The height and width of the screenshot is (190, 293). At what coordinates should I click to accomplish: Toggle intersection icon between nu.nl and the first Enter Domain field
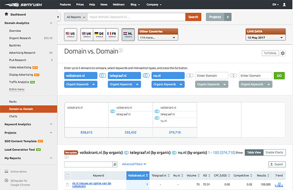(x=190, y=76)
